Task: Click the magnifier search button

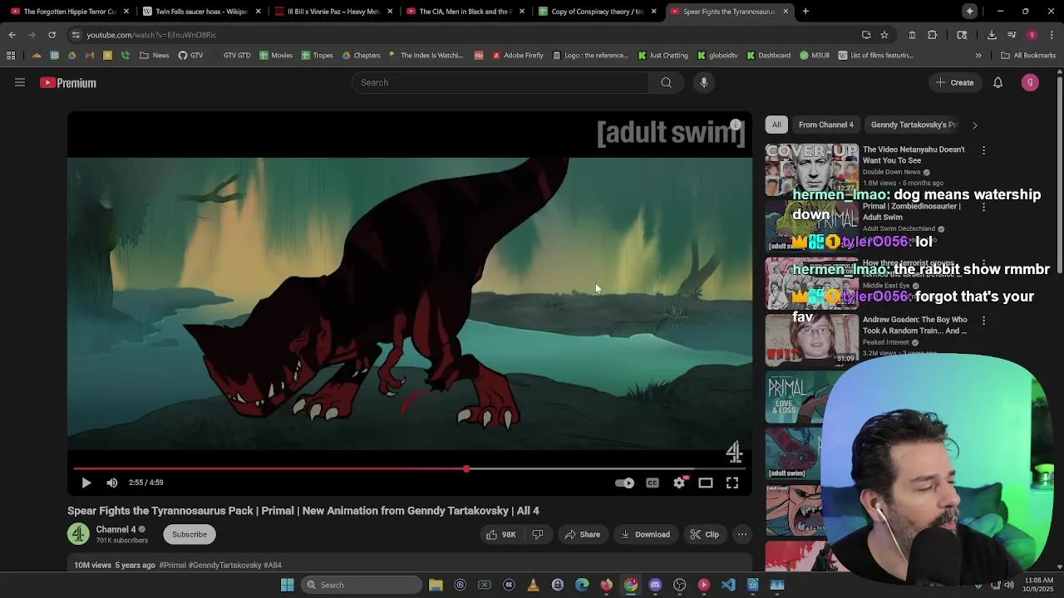Action: click(x=666, y=82)
